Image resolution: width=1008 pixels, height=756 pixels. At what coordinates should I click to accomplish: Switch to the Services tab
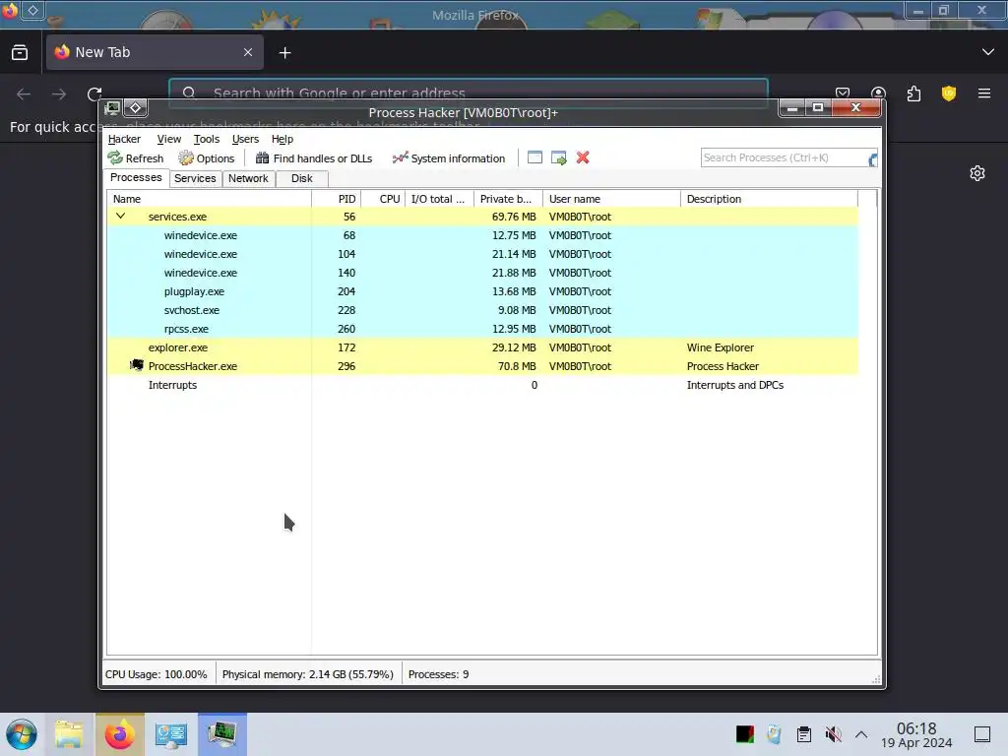click(195, 178)
